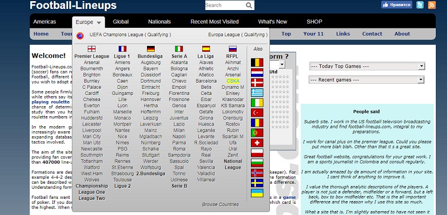Open Europa League Qualifying link

[x=238, y=35]
